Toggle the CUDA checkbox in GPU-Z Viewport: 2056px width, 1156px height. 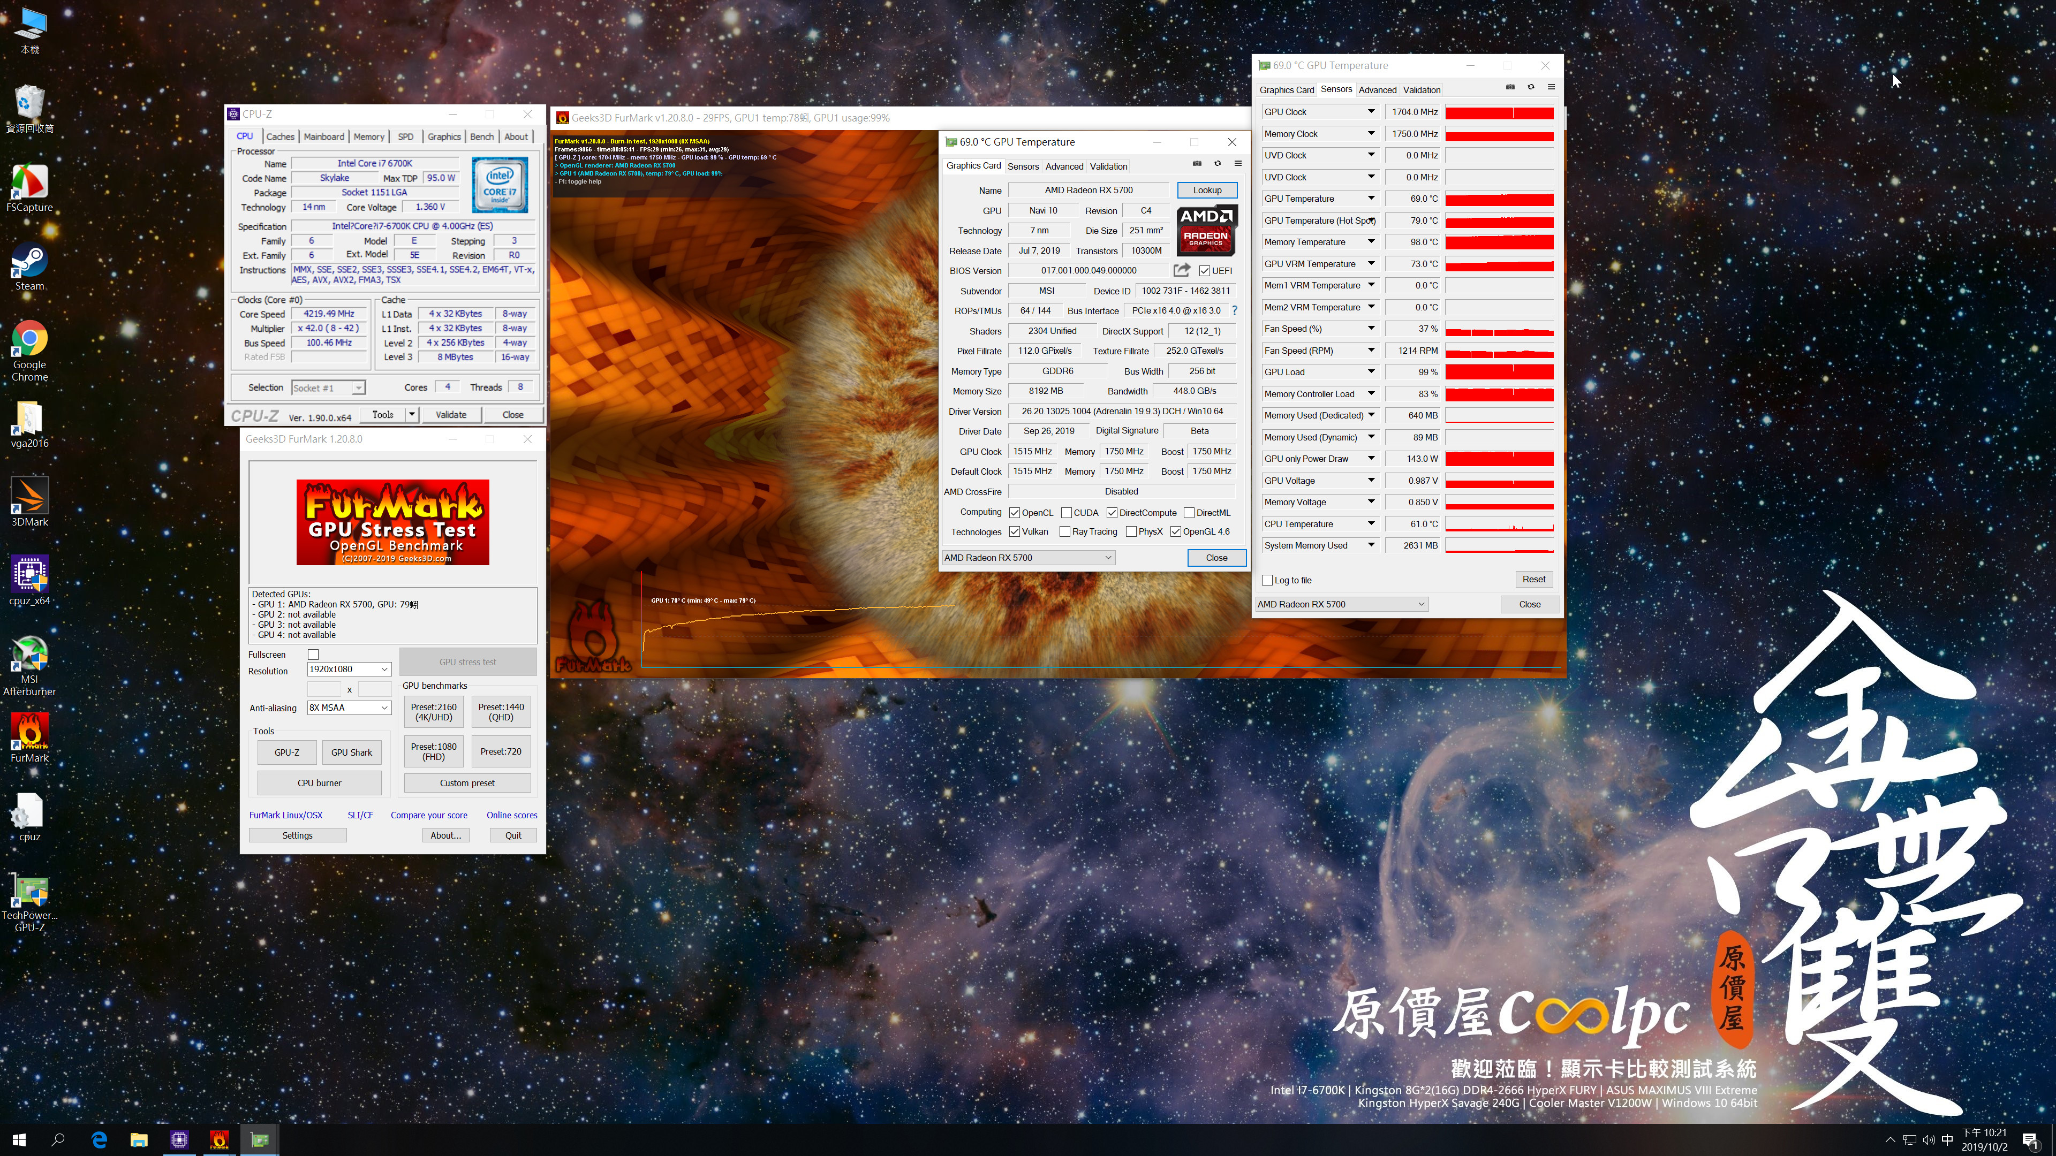point(1067,513)
